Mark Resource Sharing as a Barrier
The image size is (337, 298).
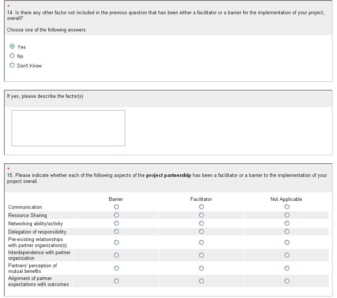point(116,215)
